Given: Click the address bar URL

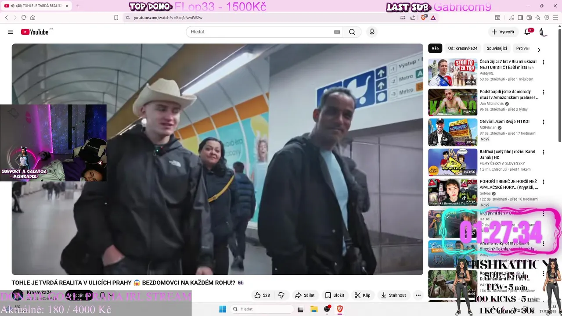Looking at the screenshot, I should (x=168, y=18).
